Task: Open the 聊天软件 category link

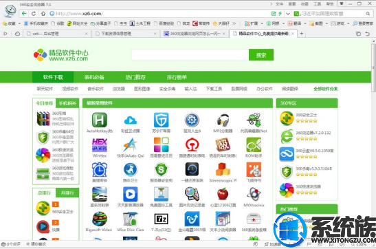Action: tap(45, 89)
